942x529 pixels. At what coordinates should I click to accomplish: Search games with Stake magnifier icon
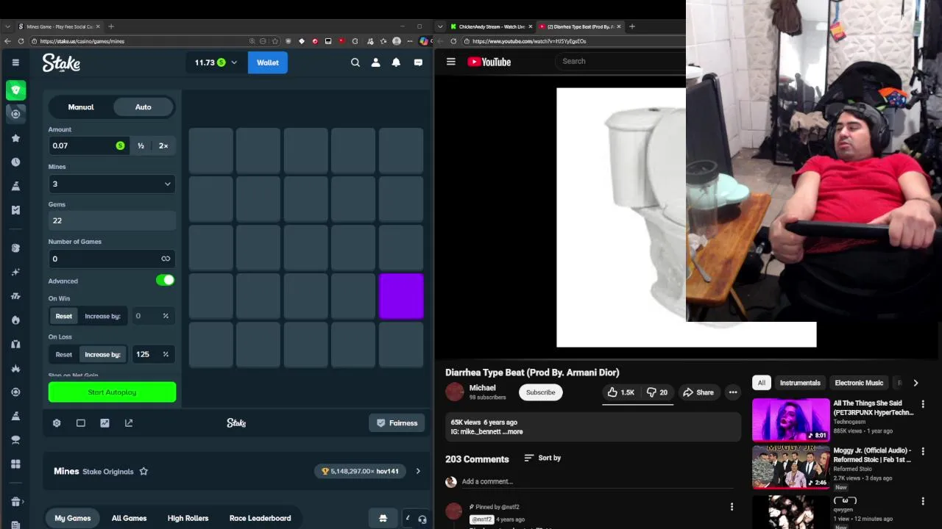click(355, 62)
